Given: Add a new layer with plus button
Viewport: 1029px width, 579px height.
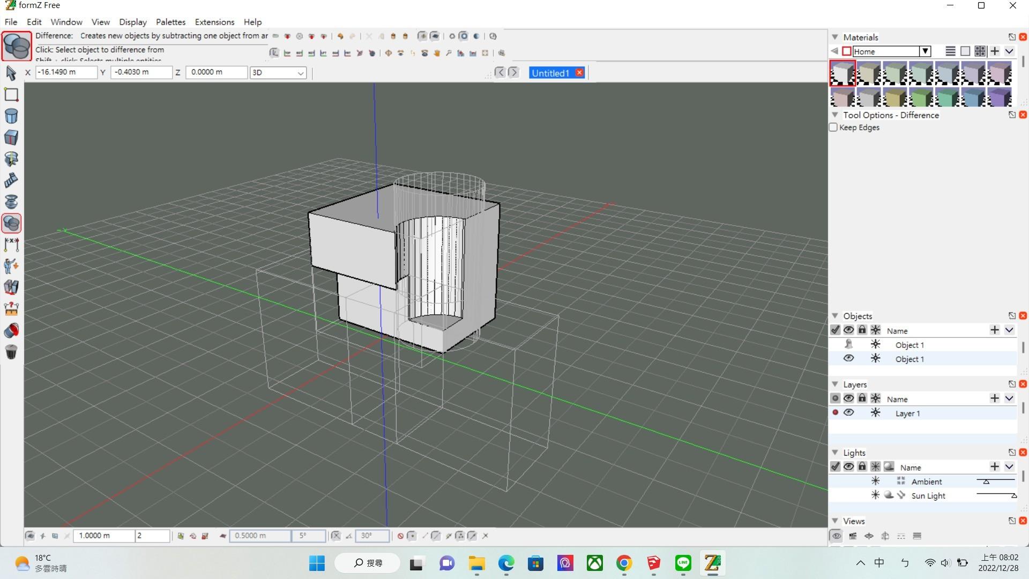Looking at the screenshot, I should pos(995,398).
